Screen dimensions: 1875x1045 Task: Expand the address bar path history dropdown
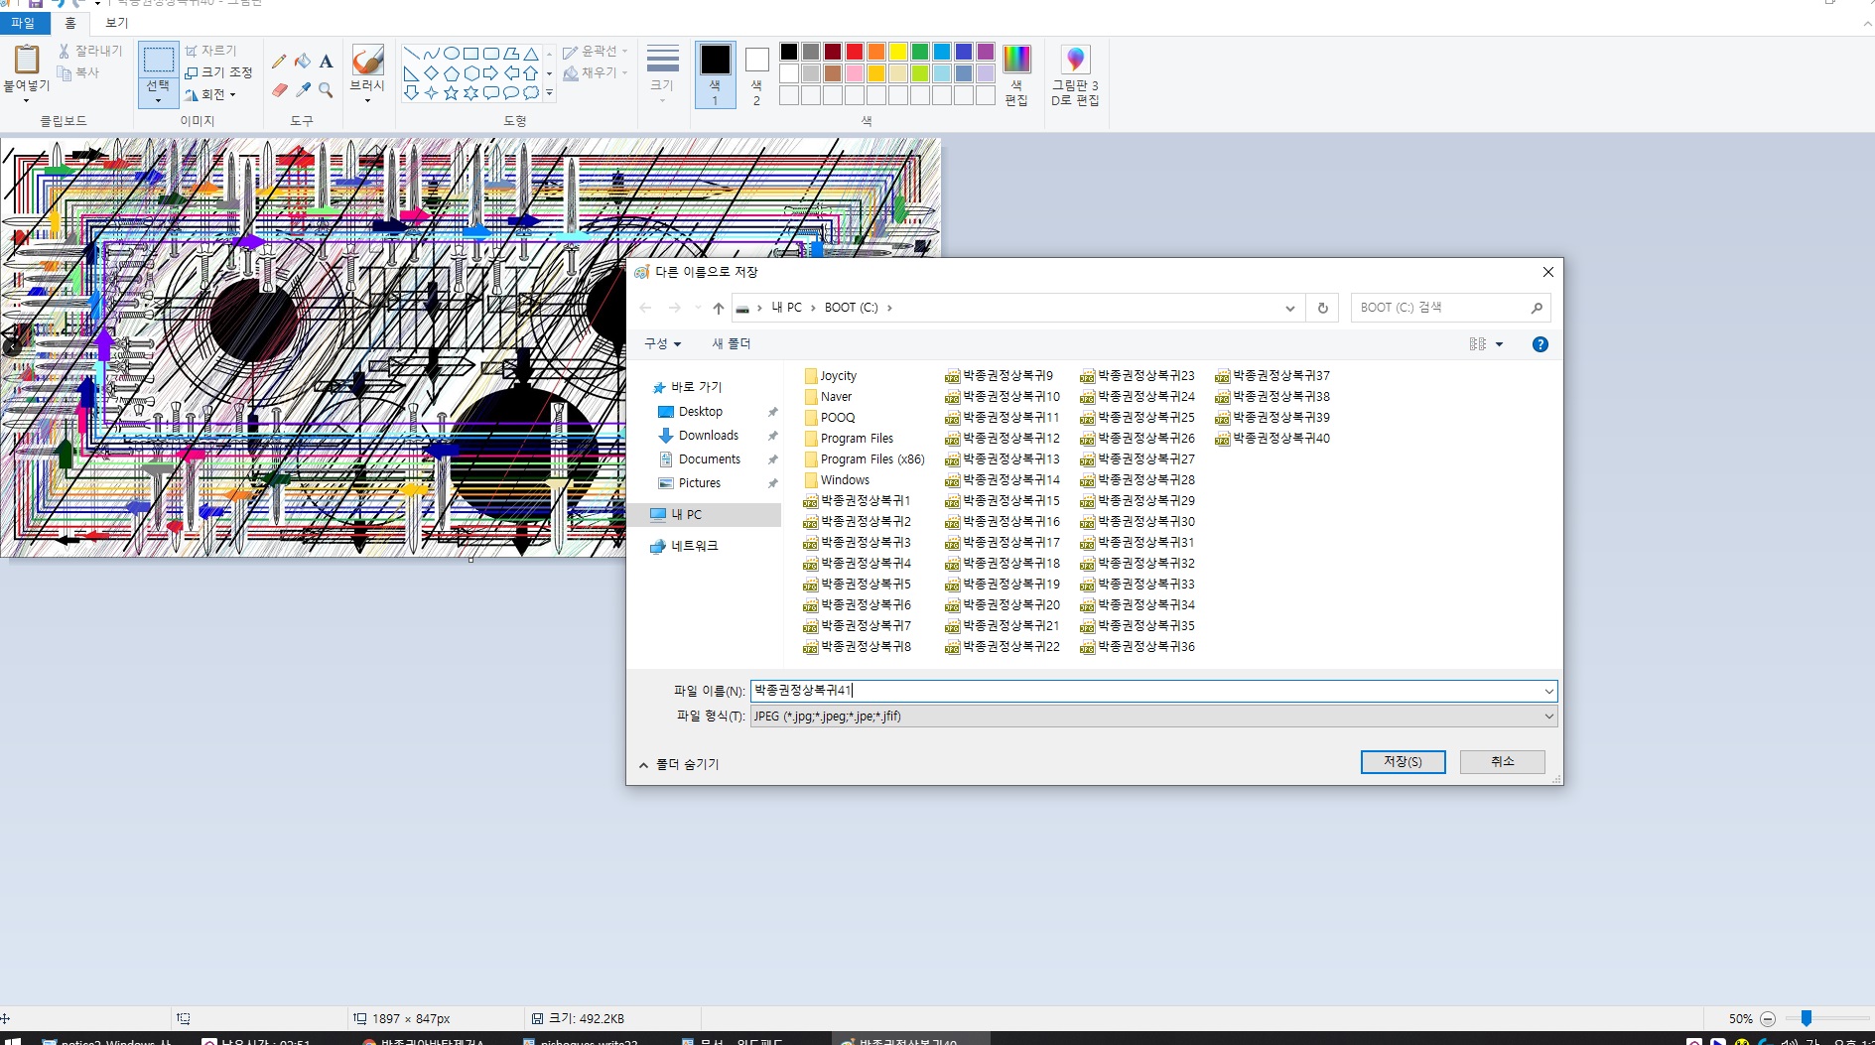[1290, 308]
